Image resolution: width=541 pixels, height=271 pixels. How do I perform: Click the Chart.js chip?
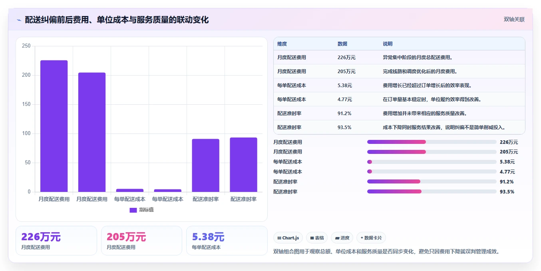point(288,238)
